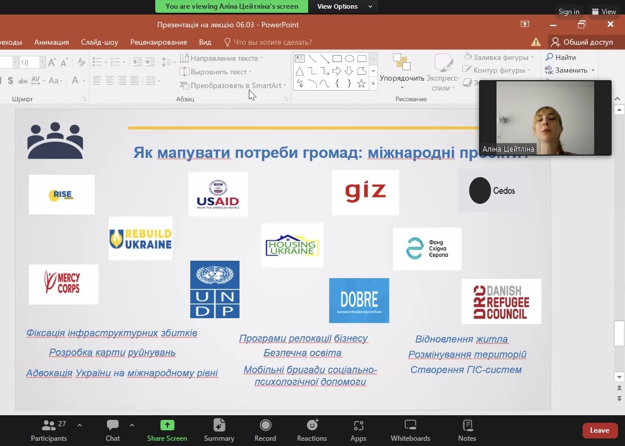Viewport: 625px width, 446px height.
Task: Click the vertical slide scrollbar thumb
Action: (x=619, y=333)
